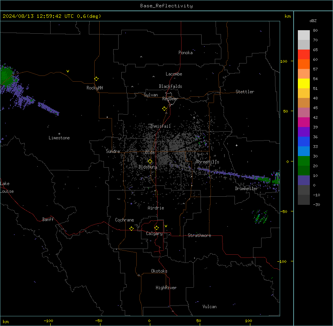Click the Cochrane city label
Viewport: 333px width, 326px height.
pyautogui.click(x=124, y=220)
